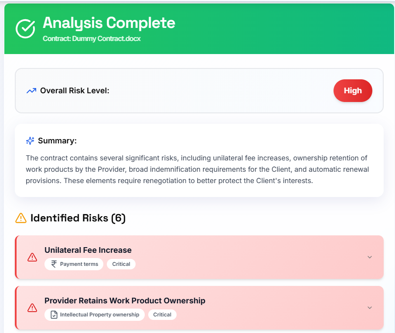Click the Critical tag under Provider Retains card
This screenshot has height=333, width=395.
(x=162, y=315)
